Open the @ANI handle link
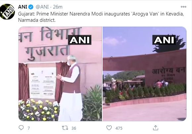 click(x=42, y=7)
